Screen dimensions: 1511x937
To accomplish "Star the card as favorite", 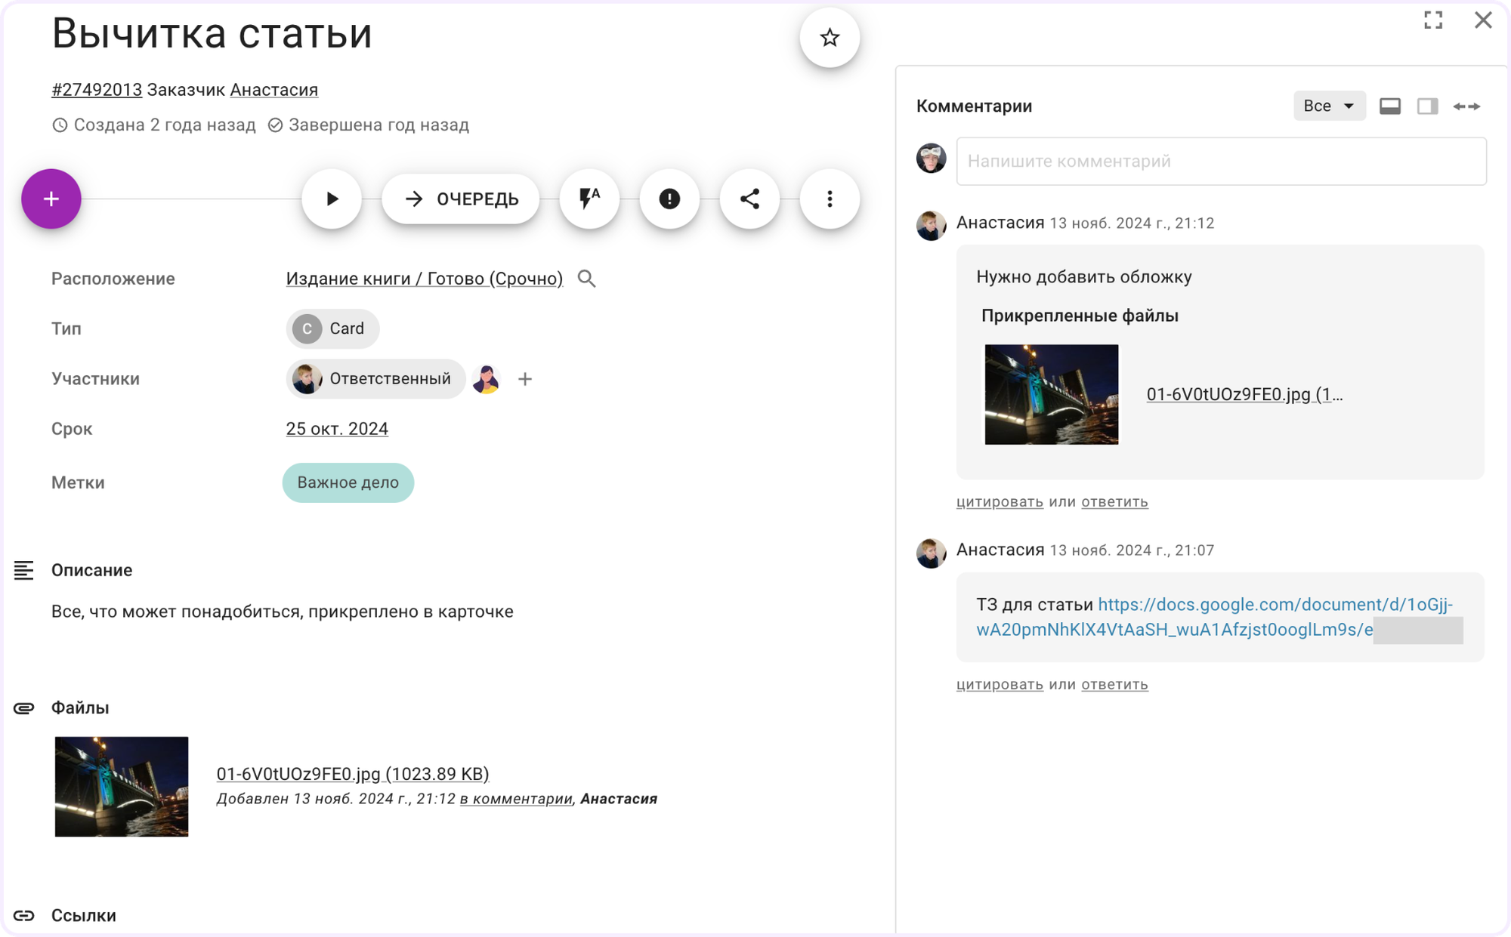I will (x=830, y=38).
